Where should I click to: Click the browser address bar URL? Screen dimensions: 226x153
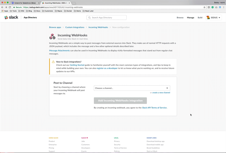(x=53, y=7)
